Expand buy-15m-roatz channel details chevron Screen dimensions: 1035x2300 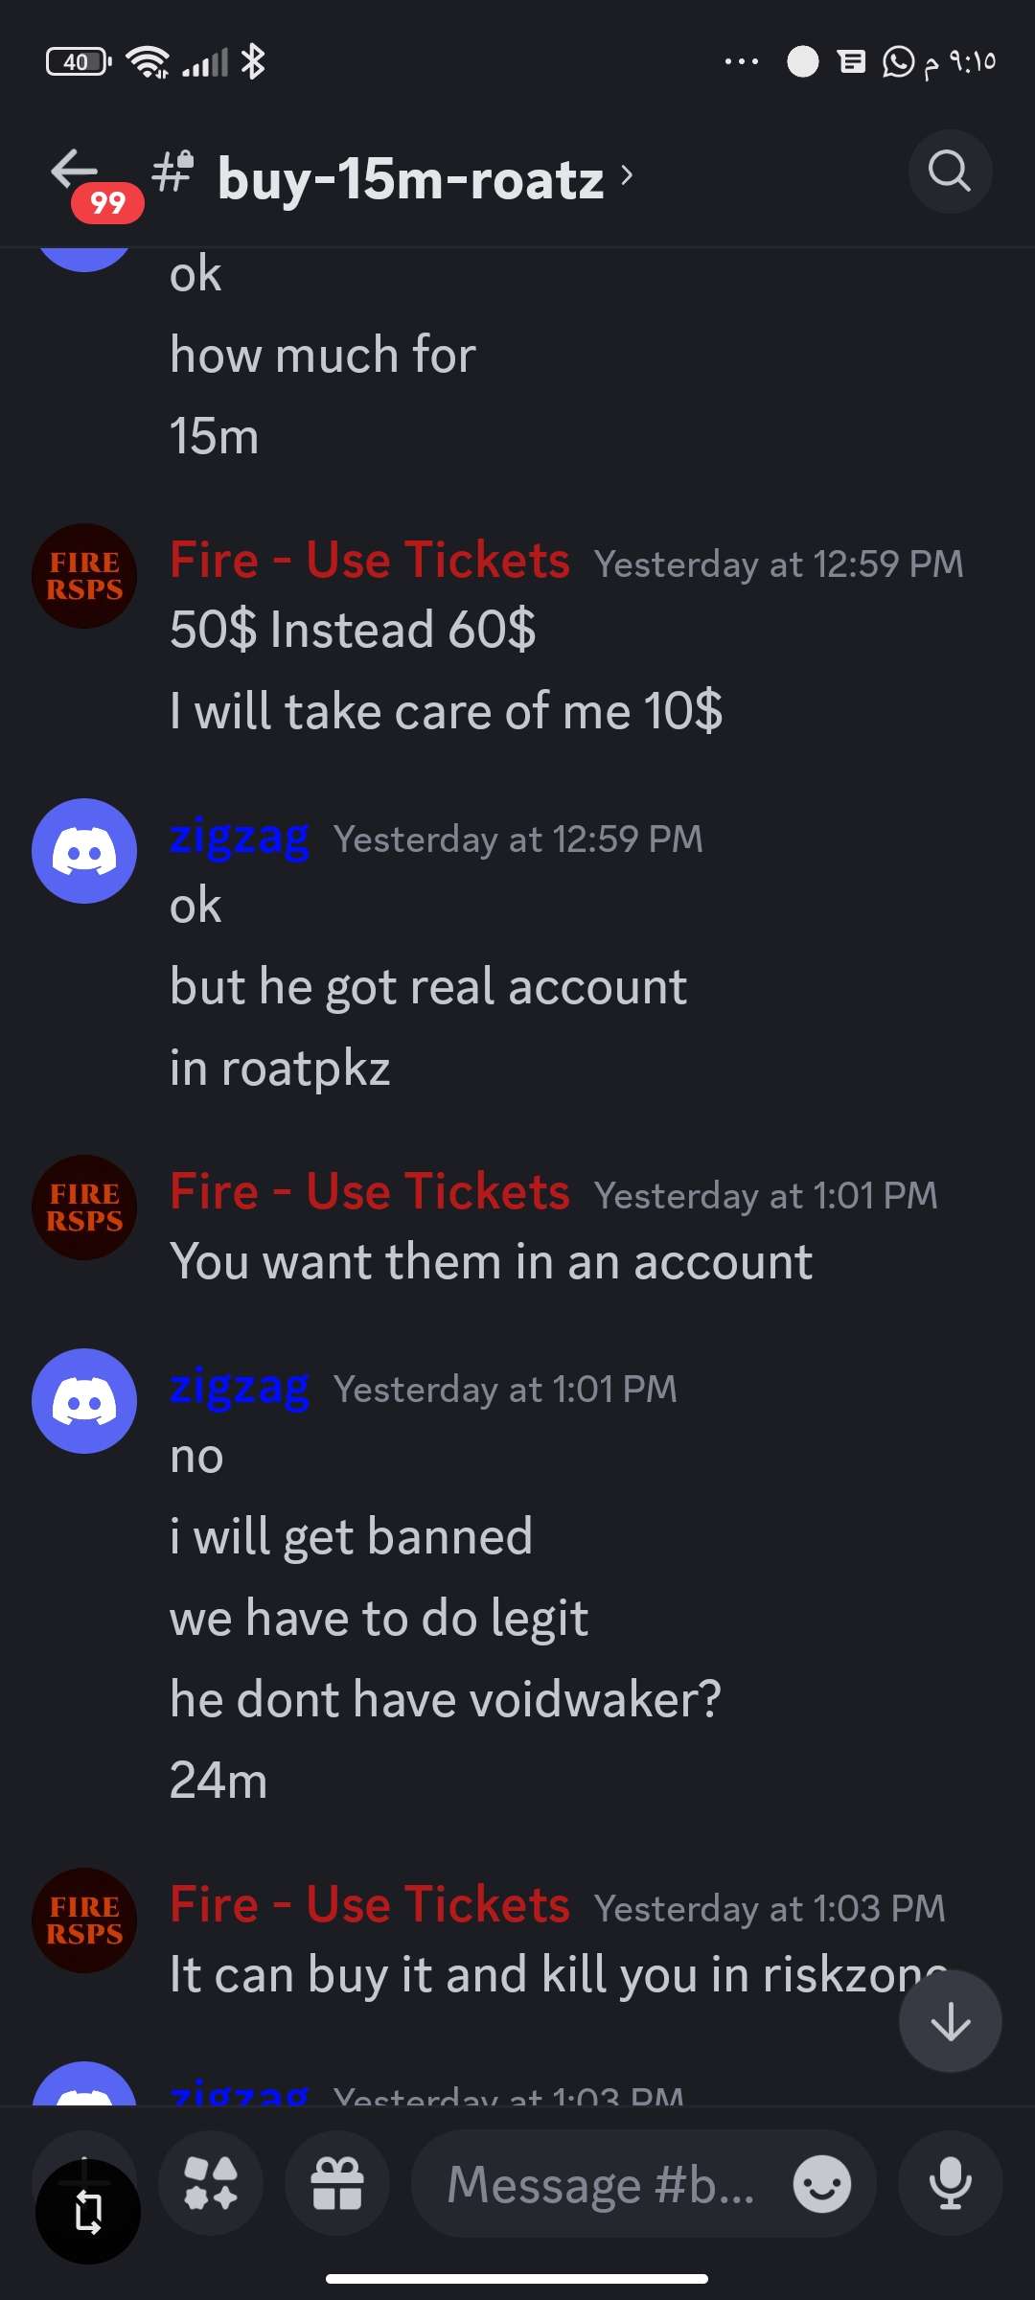(x=627, y=175)
